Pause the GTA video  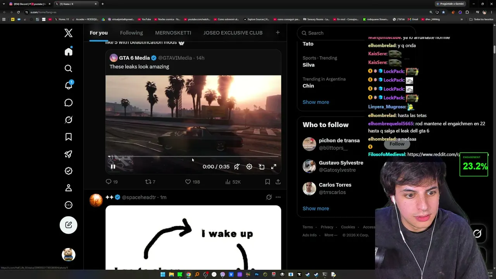tap(113, 167)
